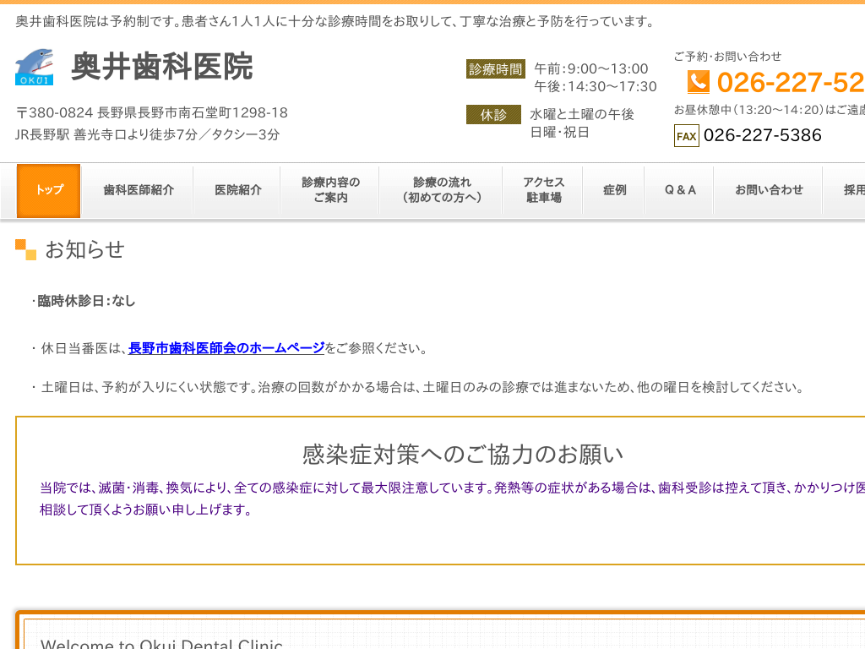Screen dimensions: 865x649
Task: Open the Q＆A page
Action: 679,190
